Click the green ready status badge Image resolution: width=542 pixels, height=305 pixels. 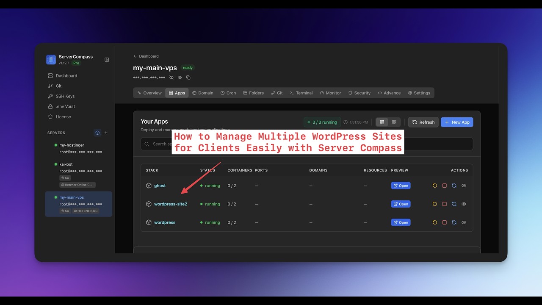coord(188,68)
